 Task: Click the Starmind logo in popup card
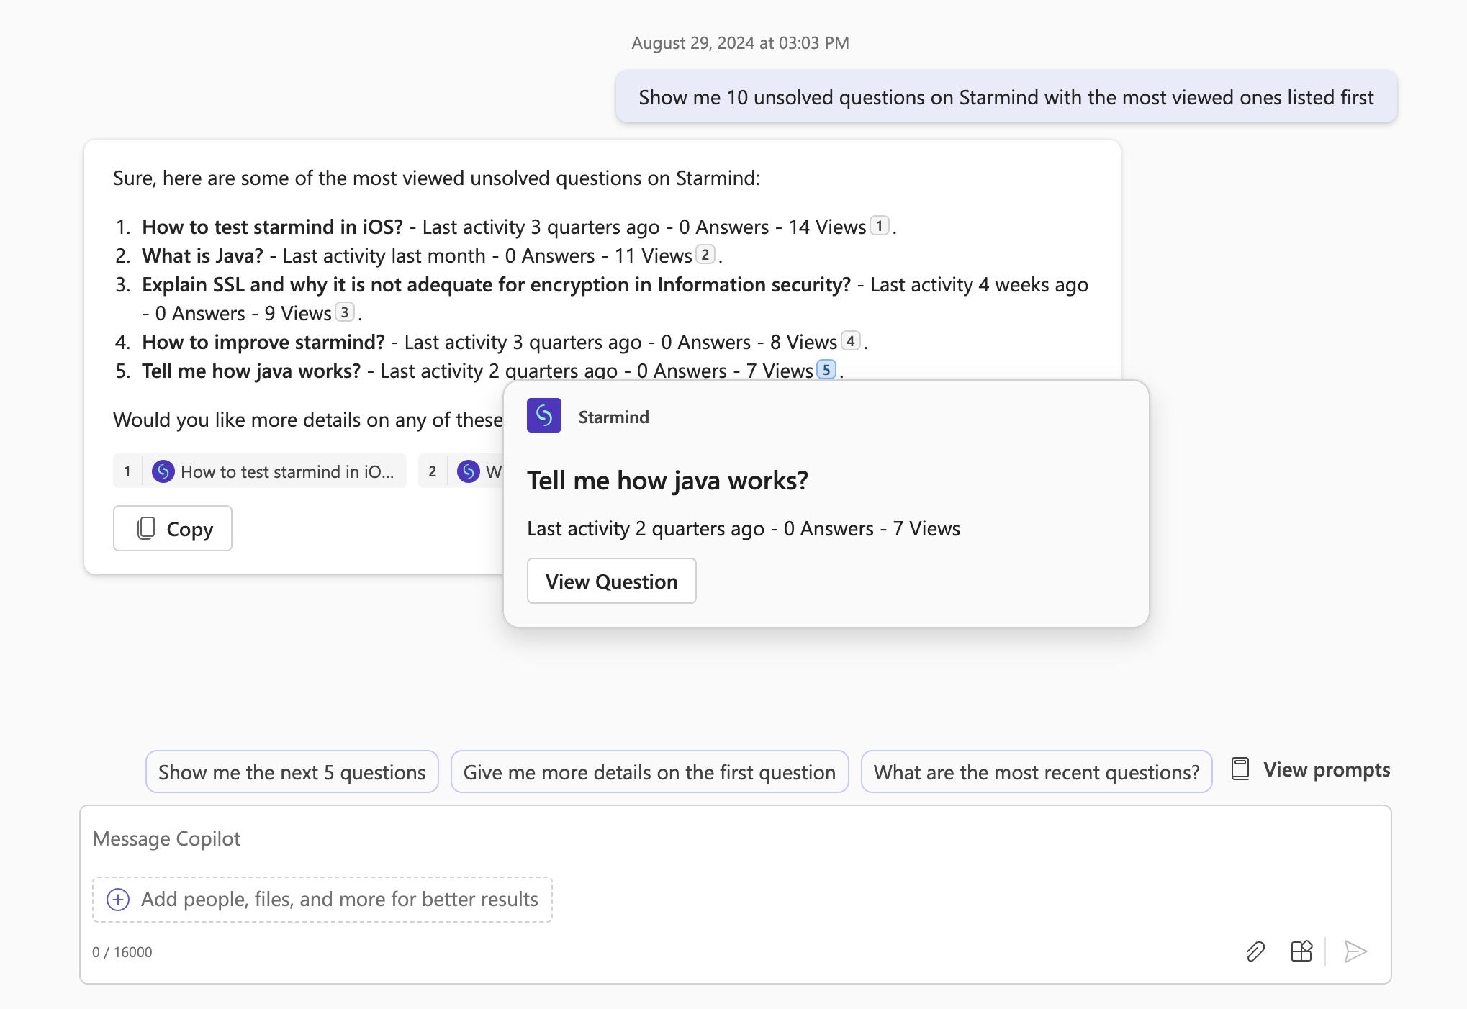point(543,415)
